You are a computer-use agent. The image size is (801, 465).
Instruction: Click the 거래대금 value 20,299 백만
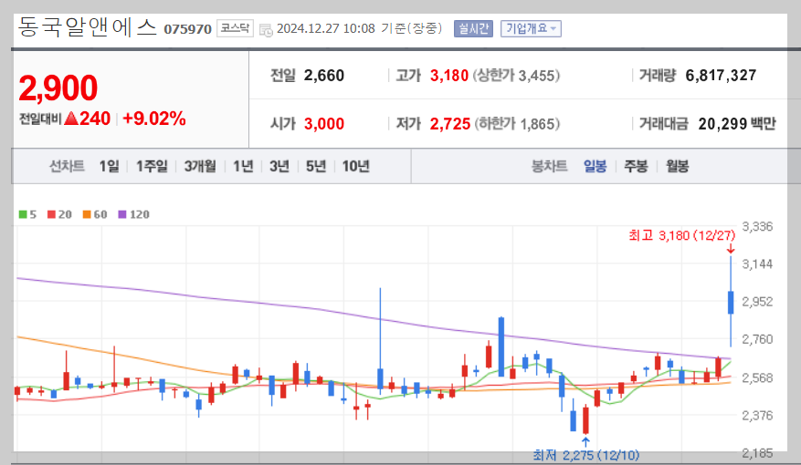[x=737, y=124]
